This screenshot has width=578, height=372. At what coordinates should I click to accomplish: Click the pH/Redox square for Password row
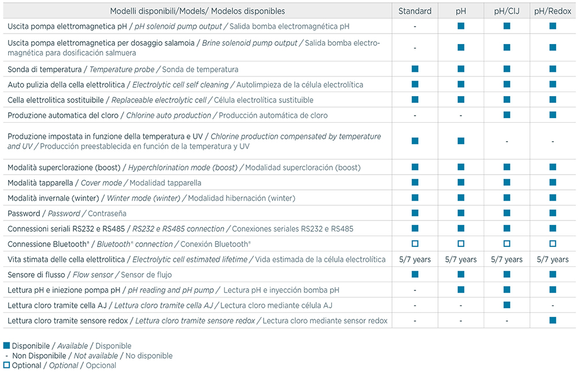[x=553, y=213]
